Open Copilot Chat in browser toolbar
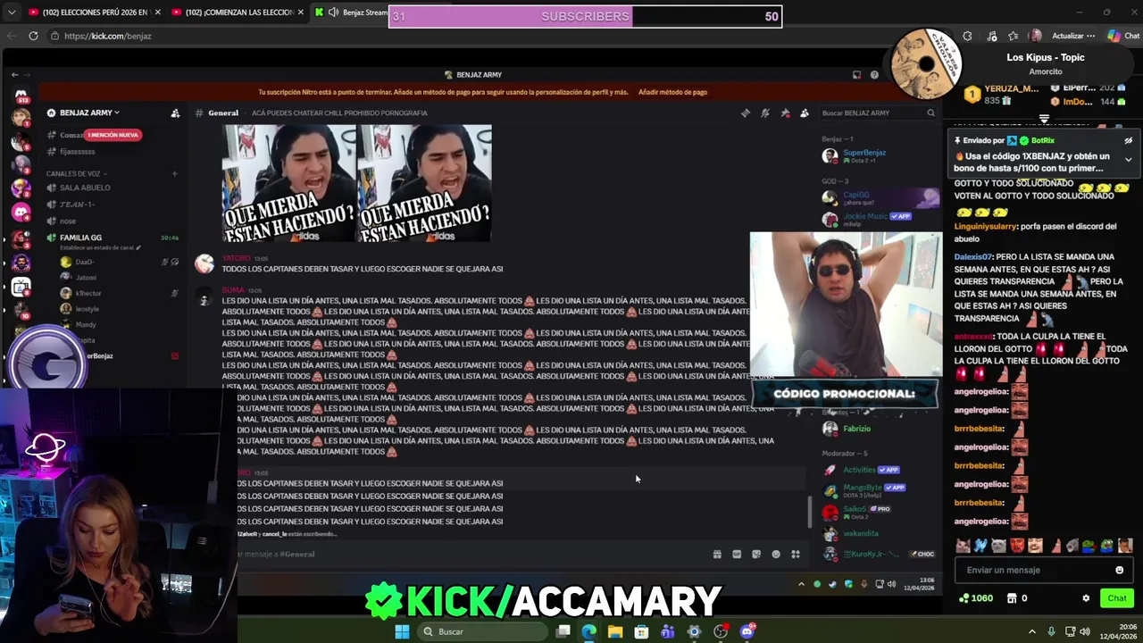 1122,36
